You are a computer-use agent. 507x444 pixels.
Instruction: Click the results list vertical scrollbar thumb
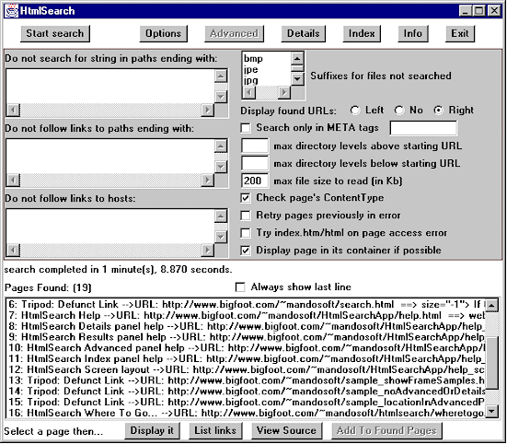[x=491, y=363]
